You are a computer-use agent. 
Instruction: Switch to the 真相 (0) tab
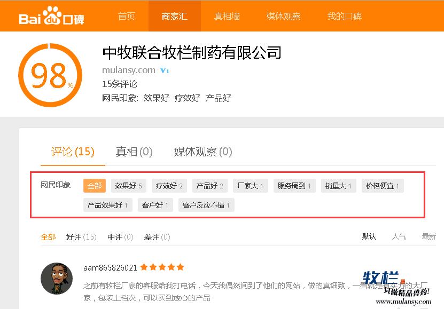click(134, 152)
